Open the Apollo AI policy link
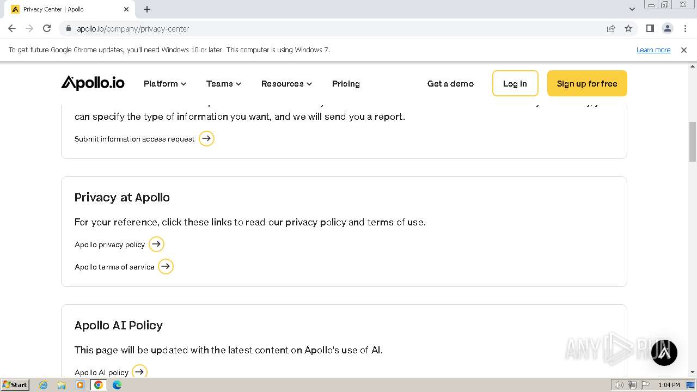Screen dimensions: 697x392 (x=101, y=372)
